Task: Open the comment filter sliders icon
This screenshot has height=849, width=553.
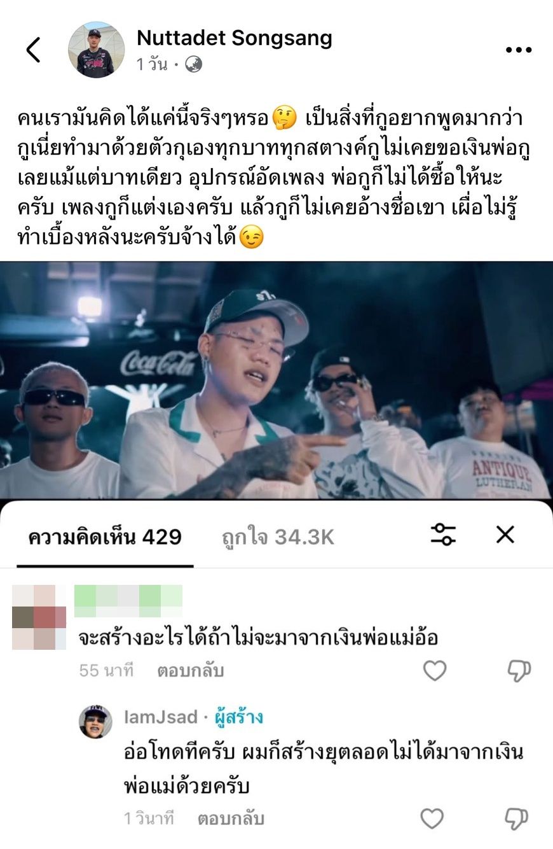Action: (x=443, y=535)
